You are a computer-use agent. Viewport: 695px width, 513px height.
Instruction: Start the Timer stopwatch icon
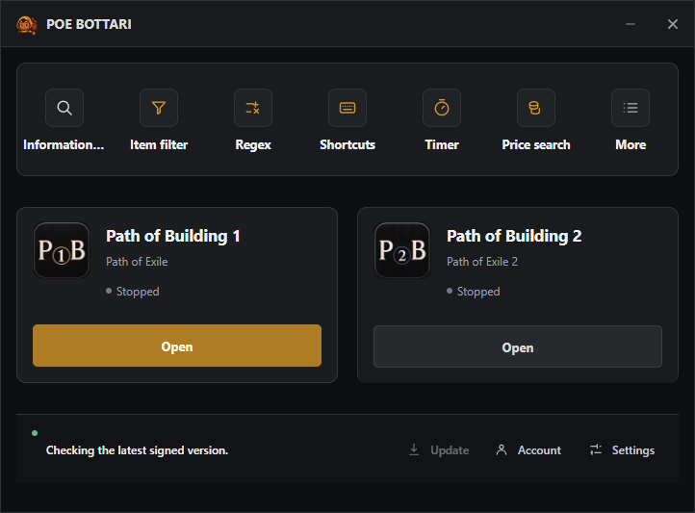tap(442, 108)
